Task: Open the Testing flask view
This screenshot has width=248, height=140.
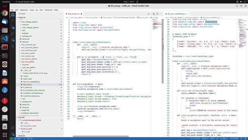Action: point(13,46)
